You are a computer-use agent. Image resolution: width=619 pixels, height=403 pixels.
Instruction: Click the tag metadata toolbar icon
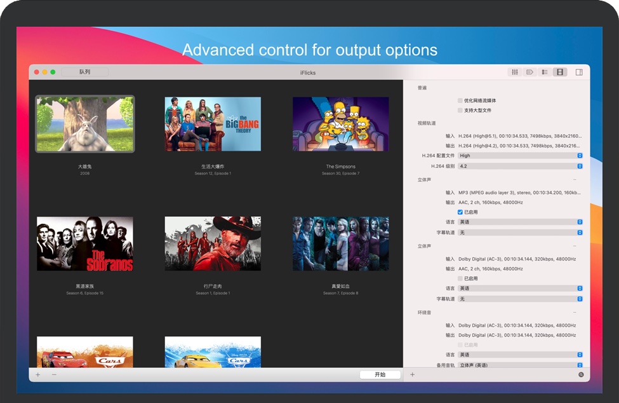point(529,72)
